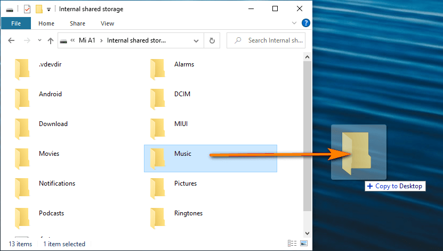The width and height of the screenshot is (443, 251).
Task: Click the drive icon in title bar
Action: (x=10, y=10)
